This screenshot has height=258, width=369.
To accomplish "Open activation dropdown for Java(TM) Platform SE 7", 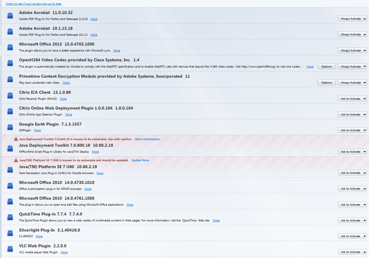I will [352, 173].
